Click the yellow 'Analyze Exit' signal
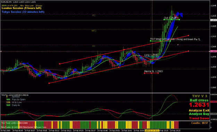Image resolution: width=217 pixels, height=132 pixels. coord(199,111)
